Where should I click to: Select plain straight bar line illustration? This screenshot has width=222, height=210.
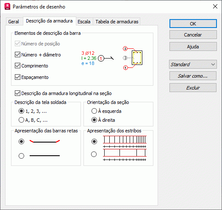(x=44, y=156)
